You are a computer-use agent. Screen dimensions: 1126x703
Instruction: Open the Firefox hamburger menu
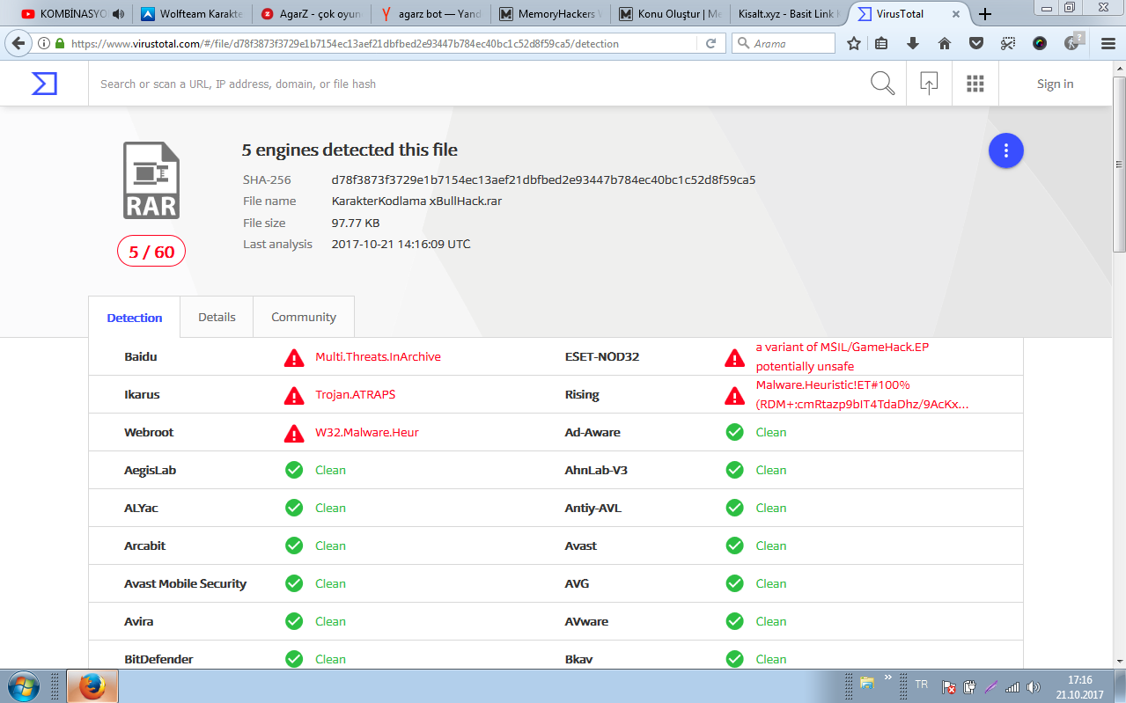pyautogui.click(x=1109, y=43)
